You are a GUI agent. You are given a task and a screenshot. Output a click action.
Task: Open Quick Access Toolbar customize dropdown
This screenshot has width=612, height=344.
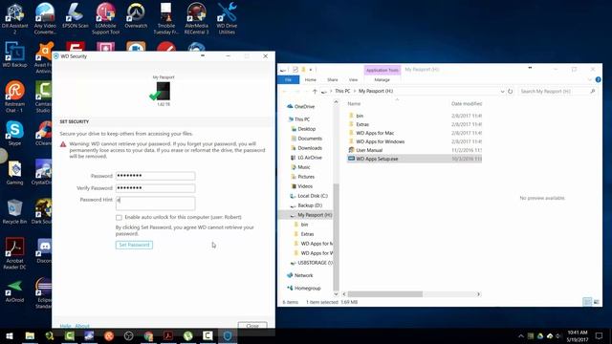pyautogui.click(x=311, y=70)
